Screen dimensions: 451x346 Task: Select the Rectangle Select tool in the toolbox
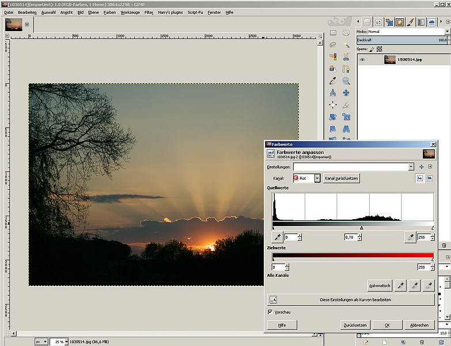333,33
